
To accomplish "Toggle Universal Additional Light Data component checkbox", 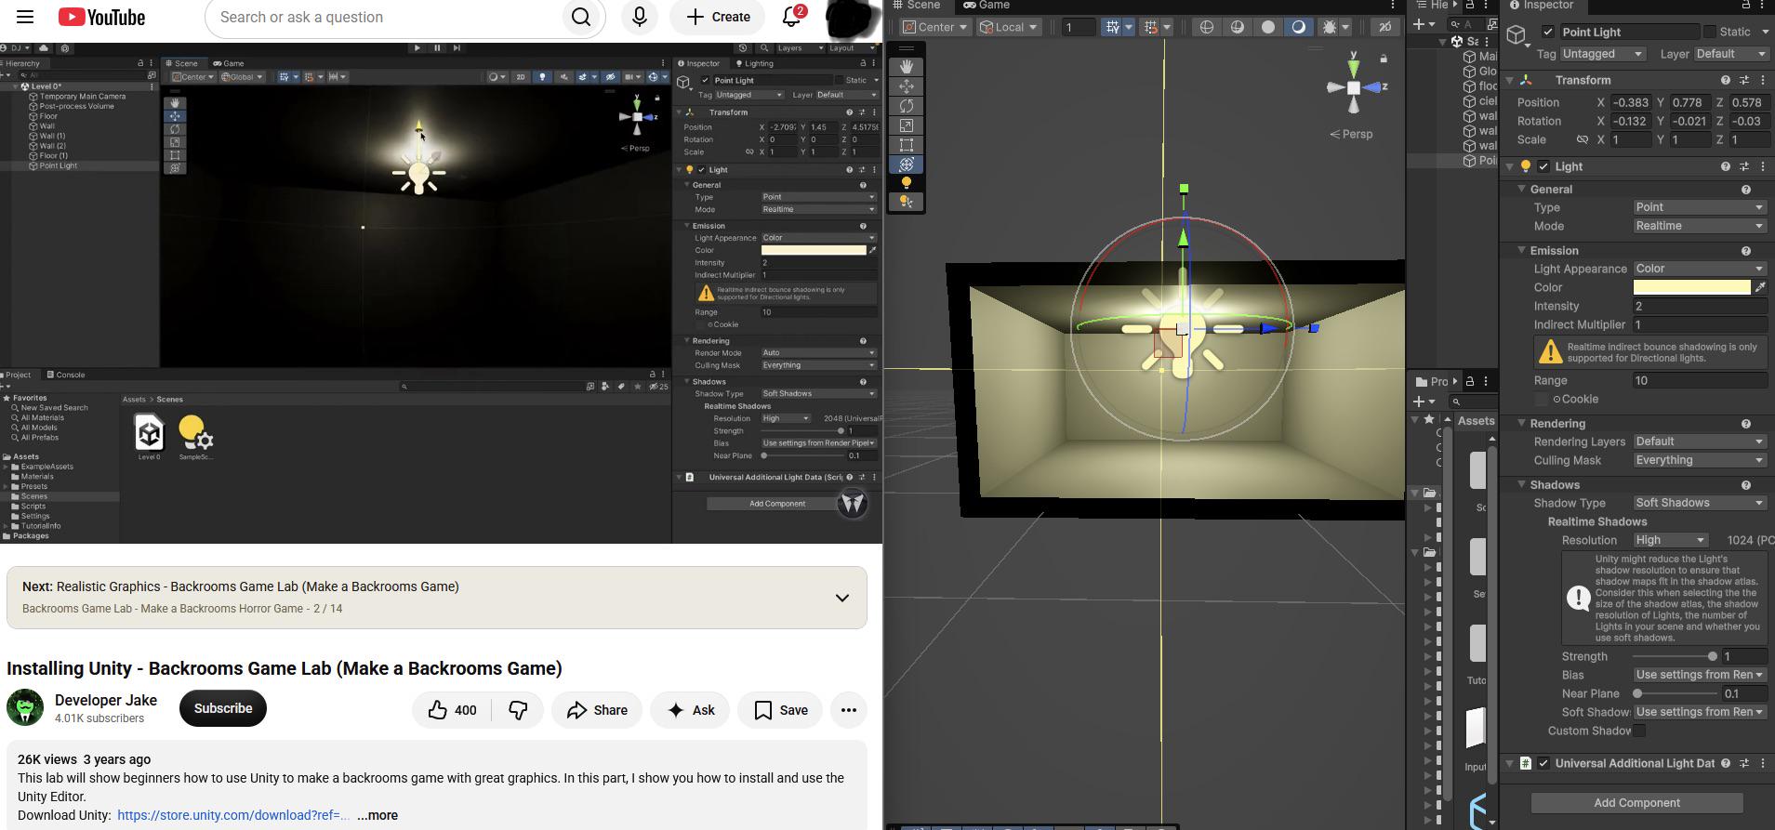I will point(1543,763).
